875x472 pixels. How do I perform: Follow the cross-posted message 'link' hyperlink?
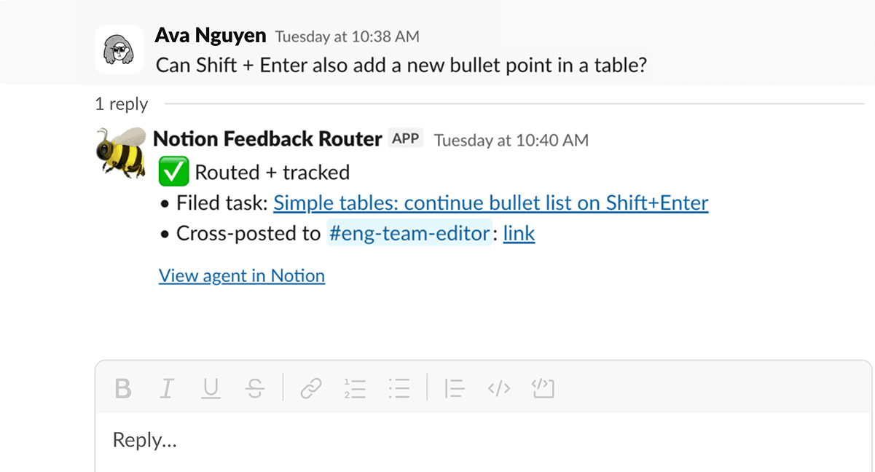519,233
